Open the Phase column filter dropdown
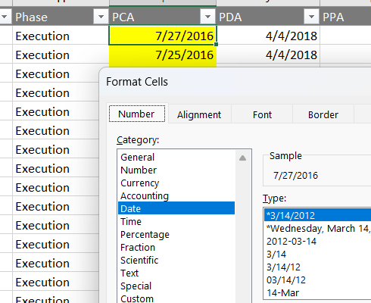 click(101, 17)
